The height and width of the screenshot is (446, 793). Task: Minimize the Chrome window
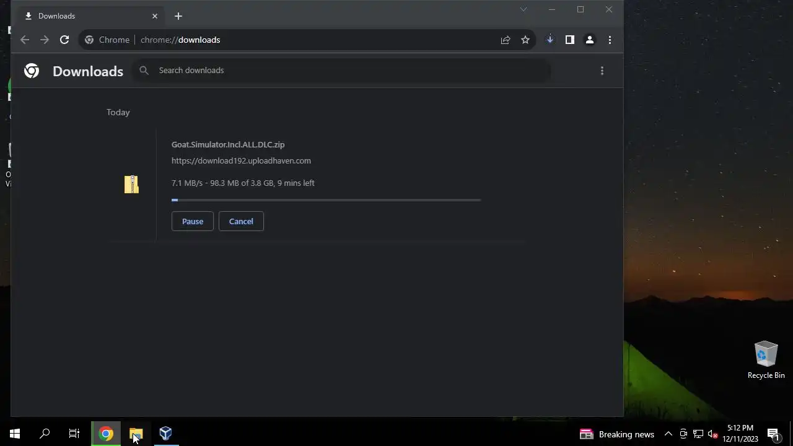coord(552,9)
